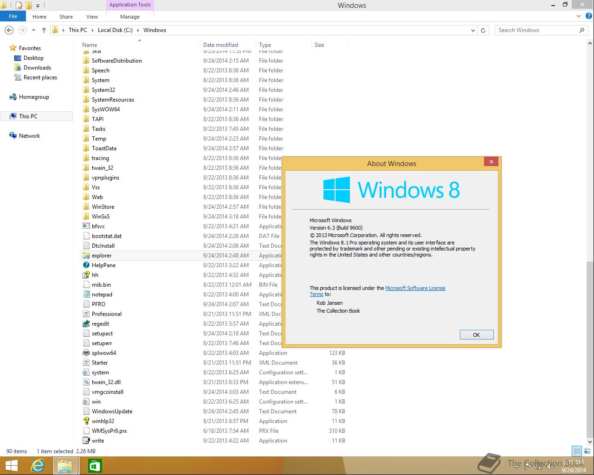Expand This PC breadcrumb arrow
This screenshot has height=475, width=594.
pyautogui.click(x=92, y=30)
